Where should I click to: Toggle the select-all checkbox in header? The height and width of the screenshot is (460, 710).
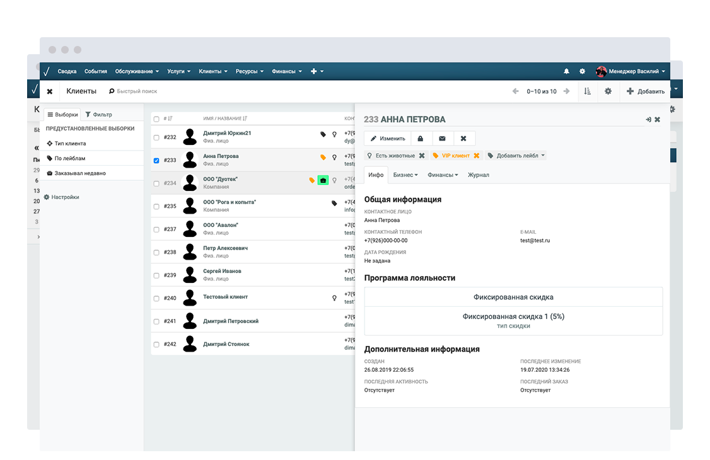156,119
